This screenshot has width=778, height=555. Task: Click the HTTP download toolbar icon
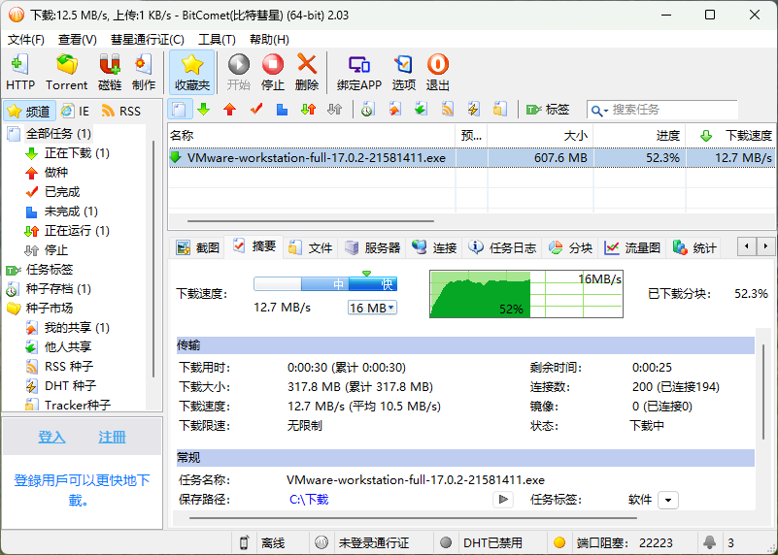[x=20, y=72]
